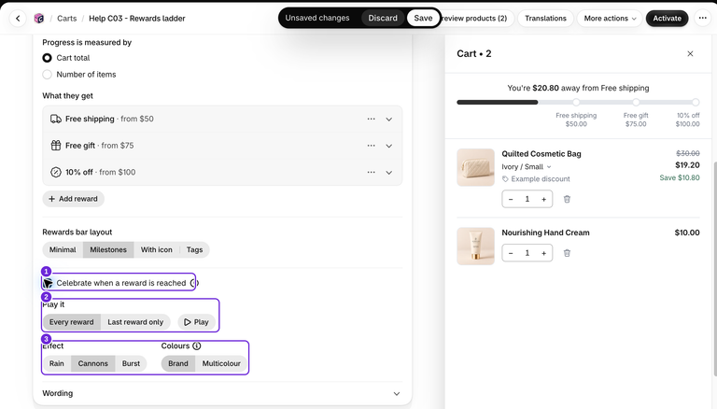Open the top-right three-dot overflow menu
717x409 pixels.
702,19
